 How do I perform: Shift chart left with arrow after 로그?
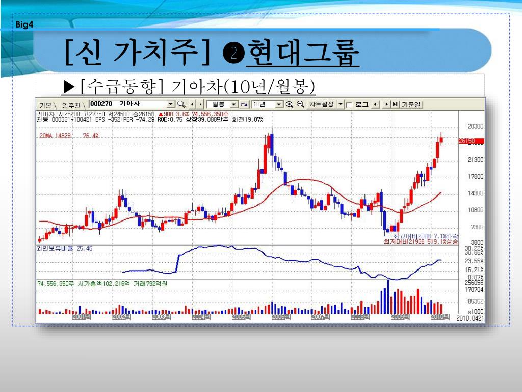click(x=375, y=104)
